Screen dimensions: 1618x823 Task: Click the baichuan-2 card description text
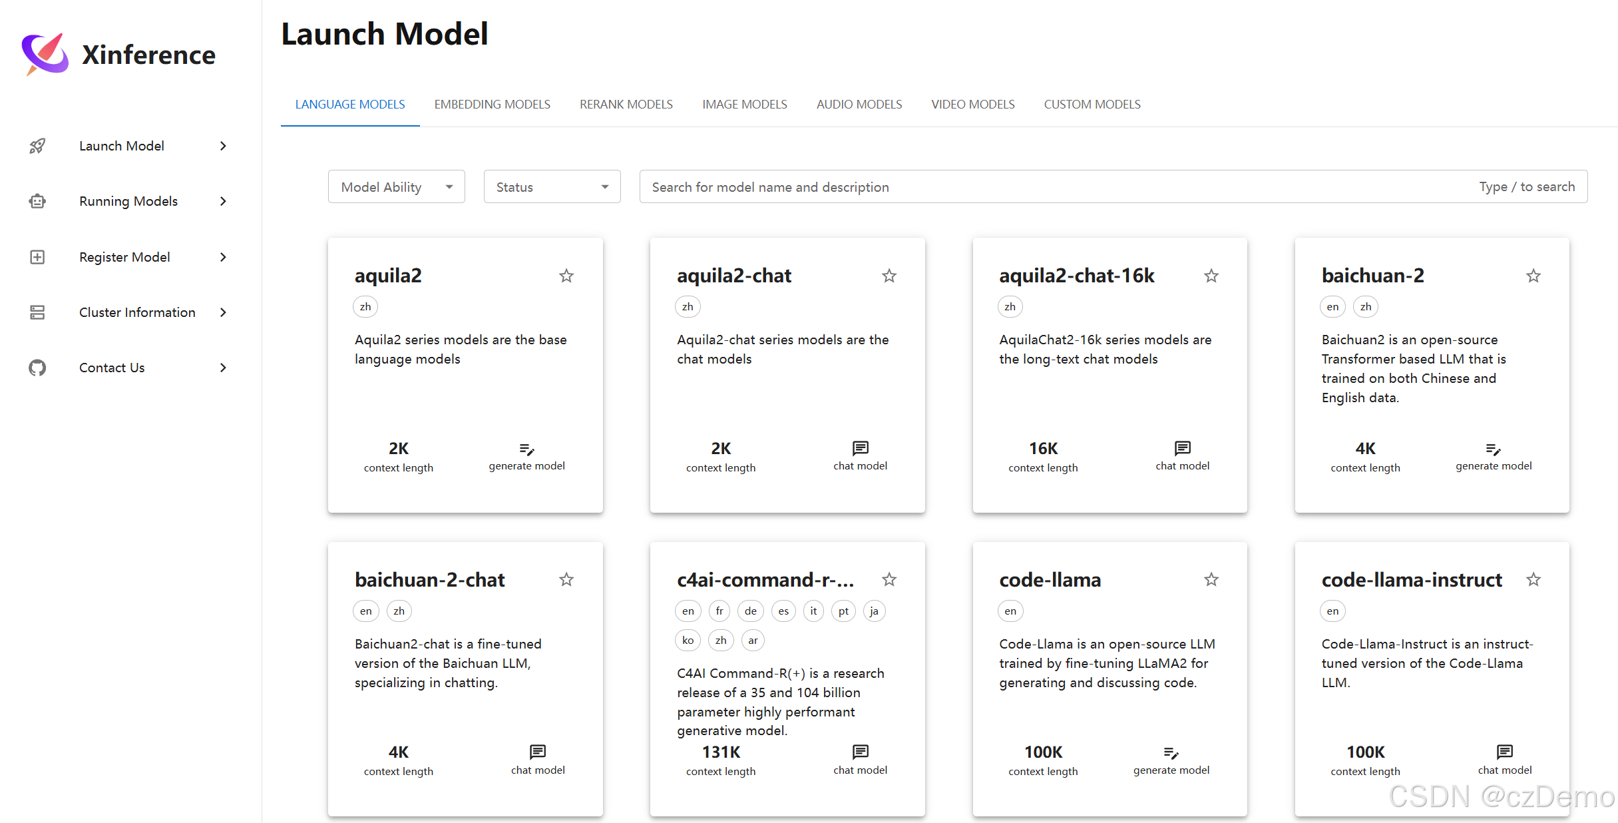pos(1414,369)
